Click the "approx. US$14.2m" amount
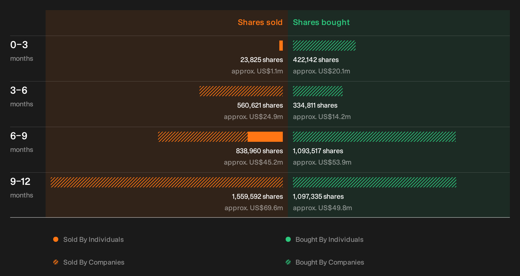520x276 pixels. [322, 117]
